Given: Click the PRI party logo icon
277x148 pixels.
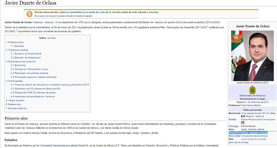Looking at the screenshot, I should tap(243, 123).
